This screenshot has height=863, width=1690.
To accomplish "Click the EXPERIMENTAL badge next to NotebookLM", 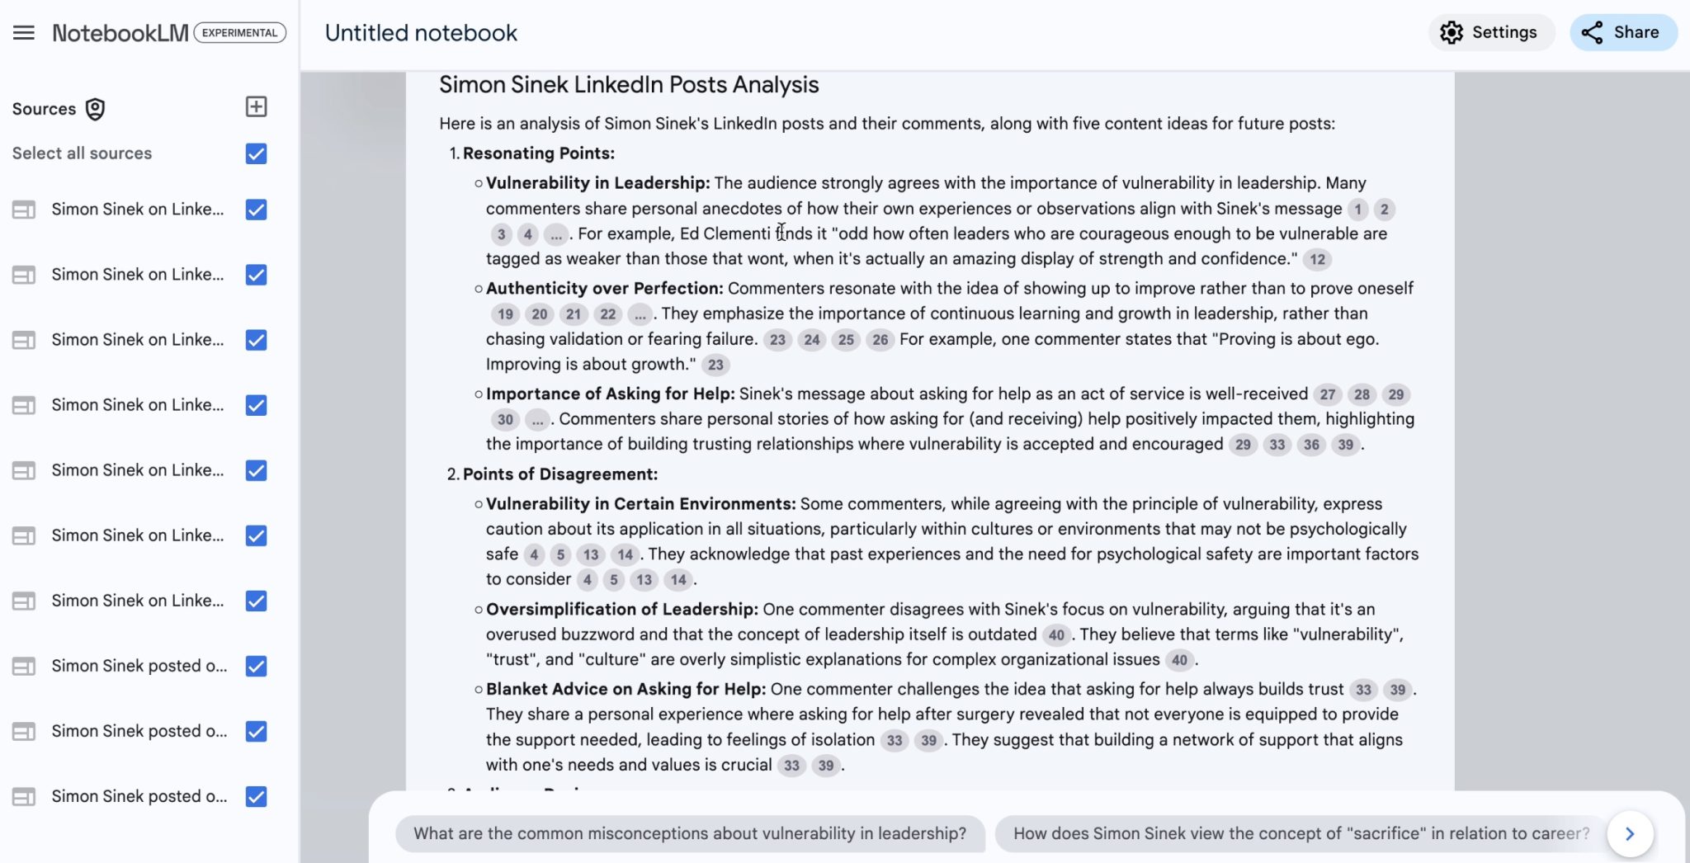I will tap(239, 33).
